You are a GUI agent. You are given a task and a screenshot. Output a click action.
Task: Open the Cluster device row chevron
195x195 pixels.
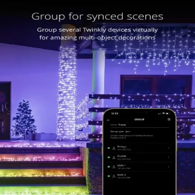(x=169, y=157)
